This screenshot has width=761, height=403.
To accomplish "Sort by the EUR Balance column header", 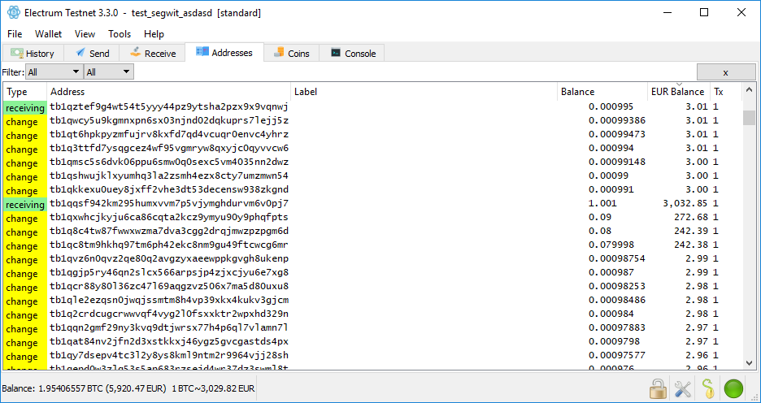I will (x=679, y=92).
